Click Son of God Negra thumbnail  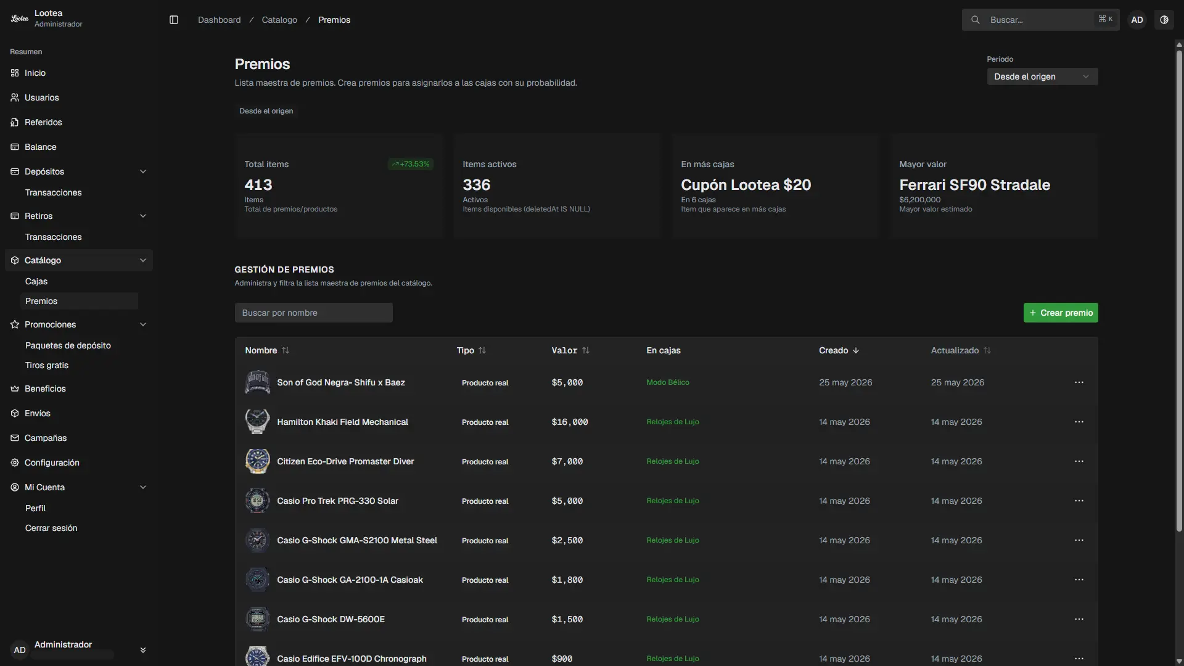257,382
